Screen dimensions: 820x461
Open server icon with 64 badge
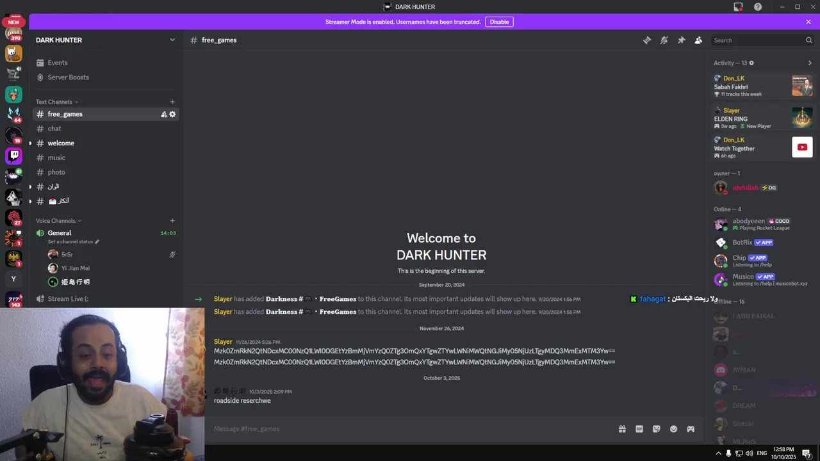13,115
